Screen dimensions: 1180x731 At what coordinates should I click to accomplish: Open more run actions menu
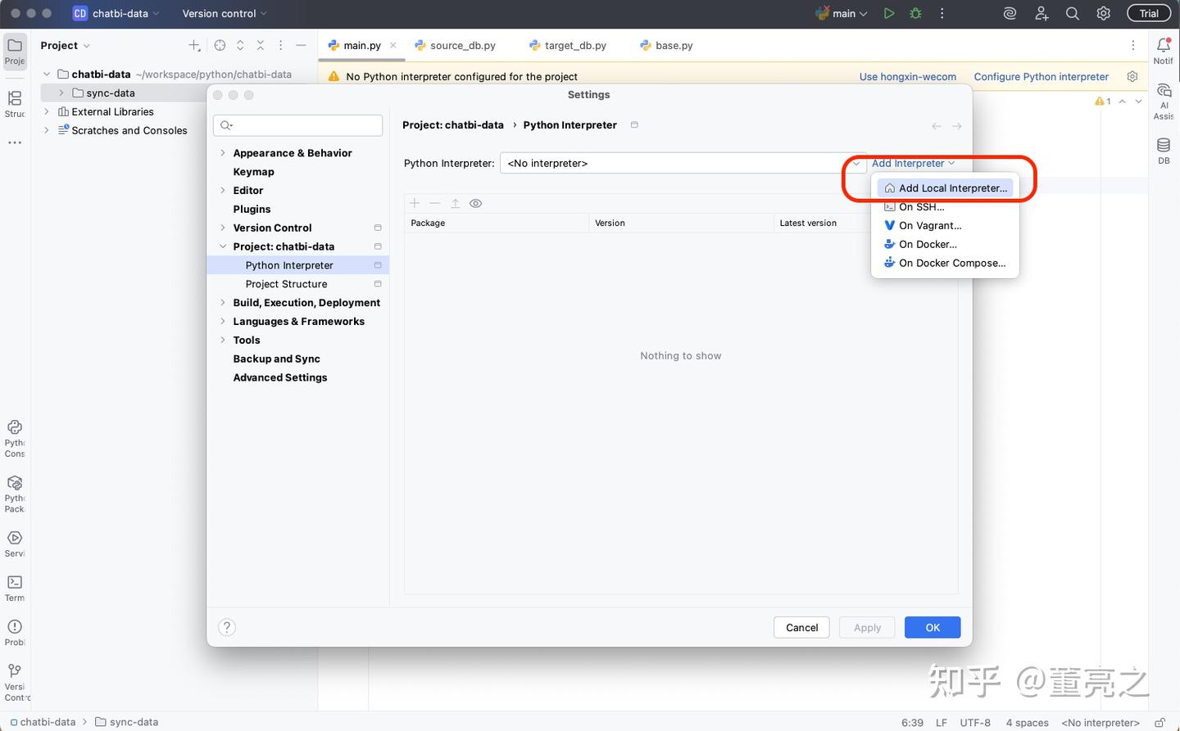(942, 13)
